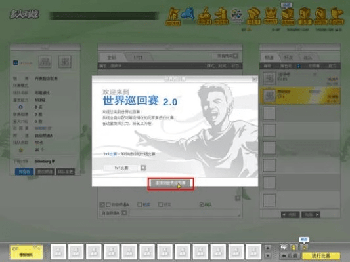Select the yellow highlighted player row
Screen dimensions: 350x262
300,96
